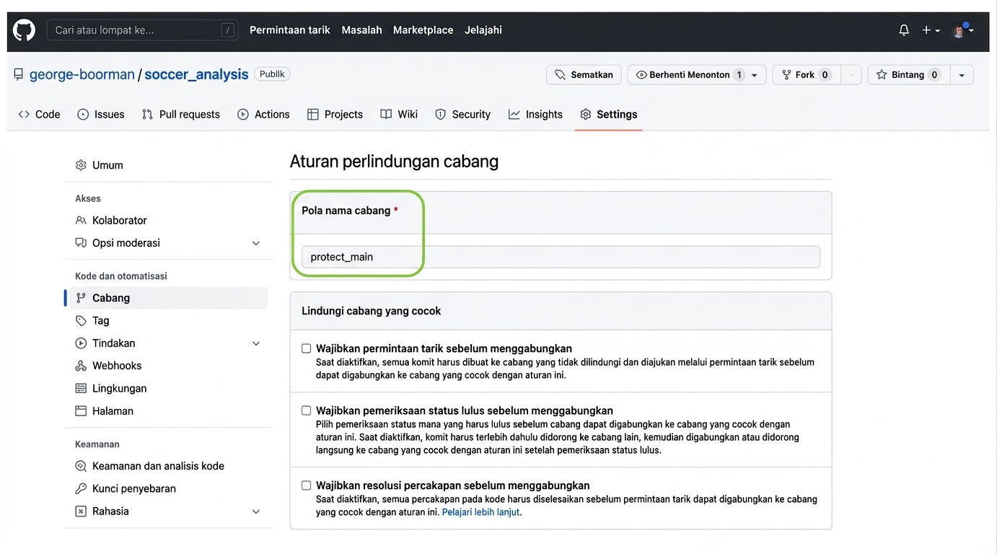Enable Wajibkan permintaan tarik sebelum menggabungkan
Viewport: 997px width, 554px height.
[307, 348]
